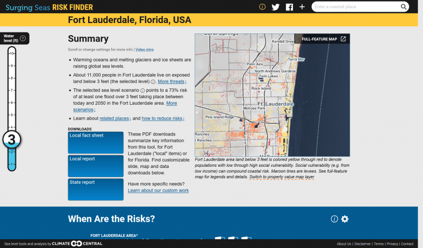
Task: Switch to property value map layer
Action: pos(282,177)
